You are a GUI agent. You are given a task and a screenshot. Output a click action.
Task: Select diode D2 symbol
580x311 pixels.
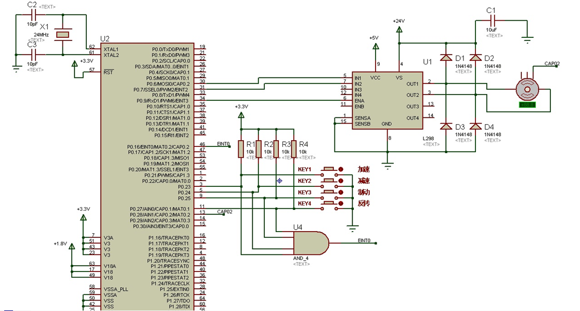click(475, 58)
